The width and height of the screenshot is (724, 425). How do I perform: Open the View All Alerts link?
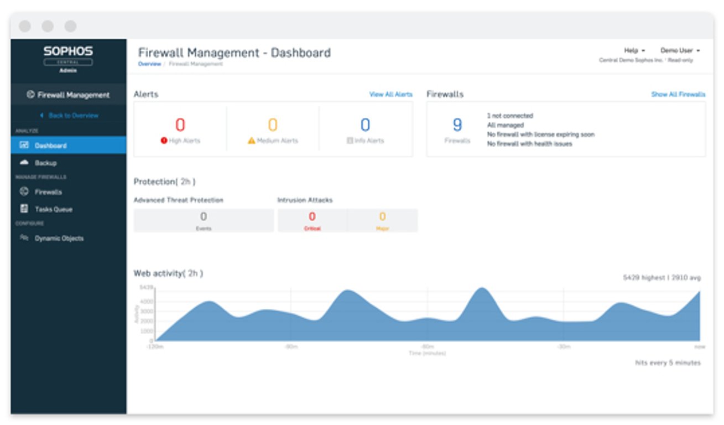tap(391, 95)
